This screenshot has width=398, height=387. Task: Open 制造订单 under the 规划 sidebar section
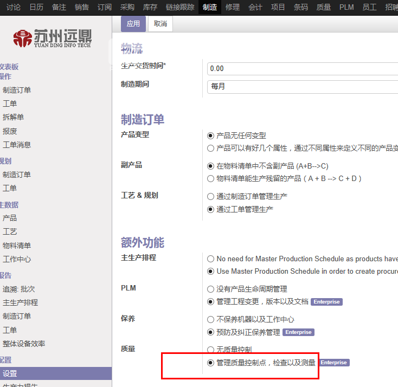(17, 175)
